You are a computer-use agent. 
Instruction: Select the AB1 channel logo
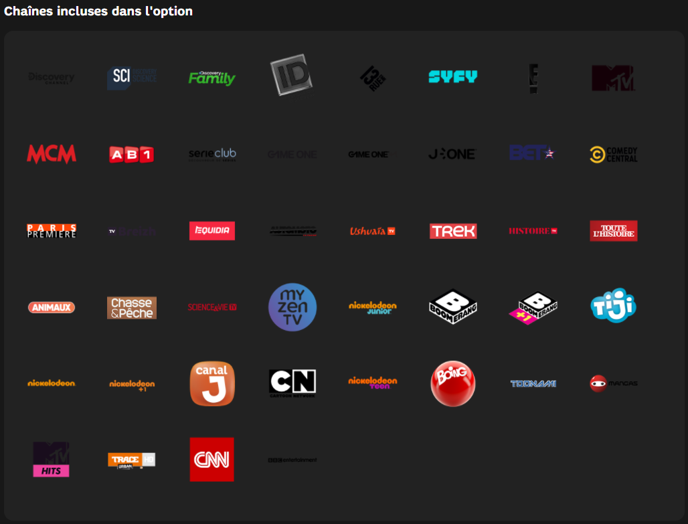coord(132,155)
